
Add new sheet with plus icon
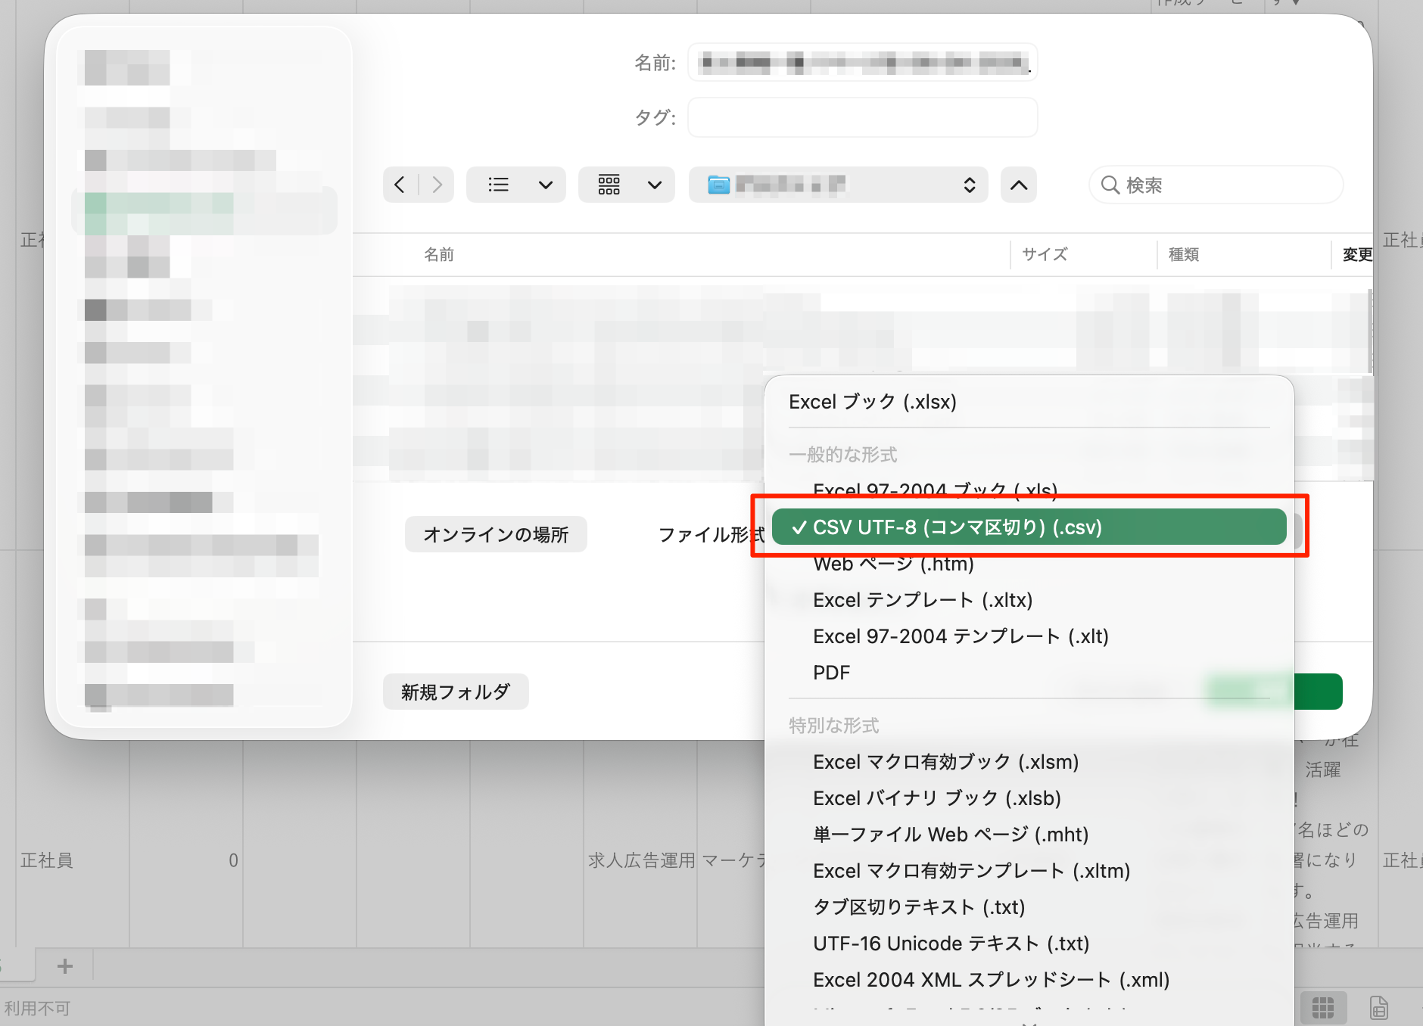65,966
